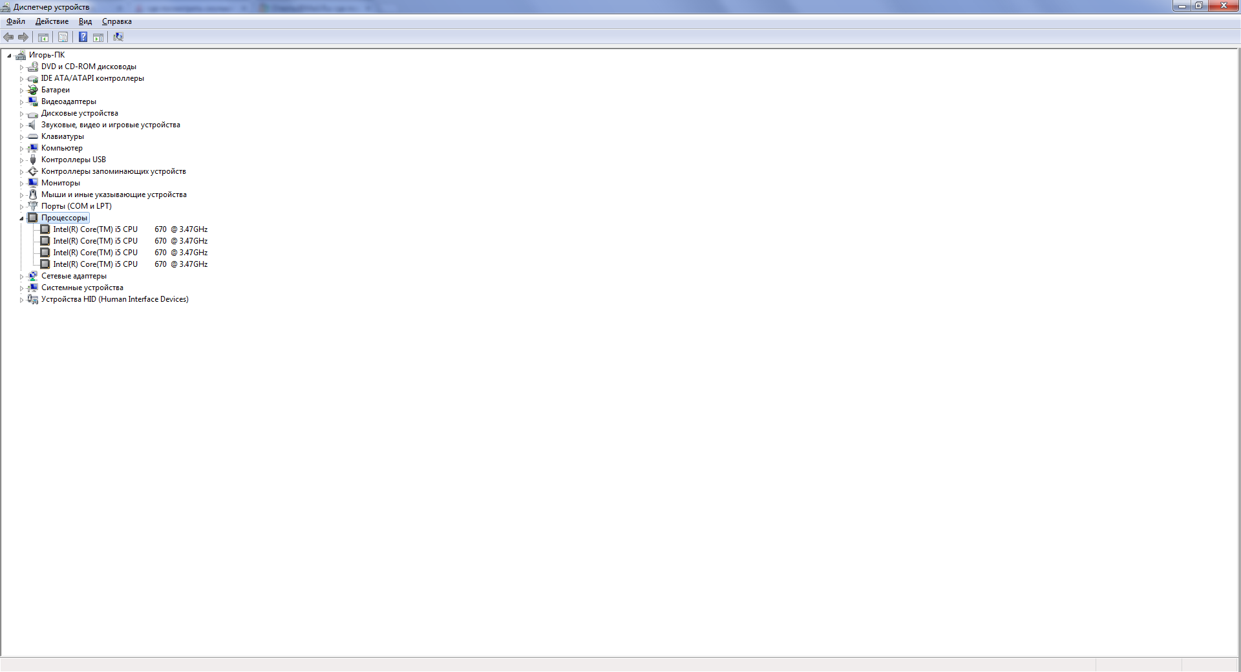
Task: Click the Forward arrow toolbar icon
Action: 23,37
